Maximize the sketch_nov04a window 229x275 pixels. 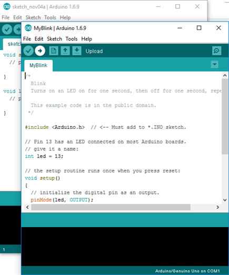point(178,7)
